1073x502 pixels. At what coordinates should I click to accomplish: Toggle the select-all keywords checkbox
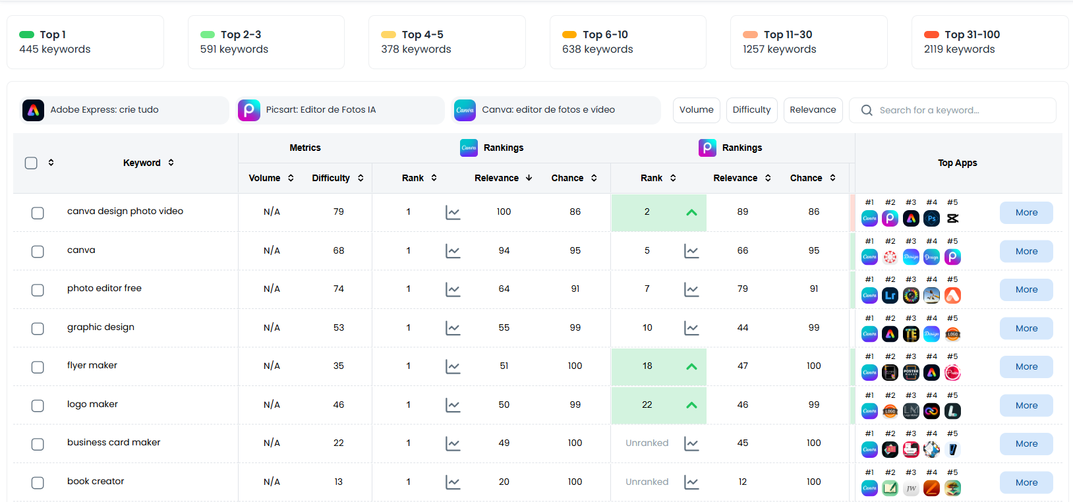(x=31, y=163)
